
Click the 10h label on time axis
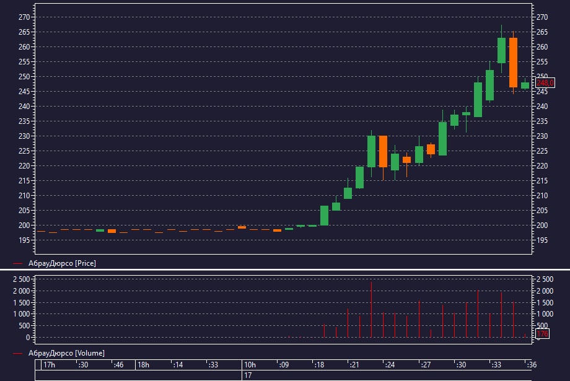[250, 365]
